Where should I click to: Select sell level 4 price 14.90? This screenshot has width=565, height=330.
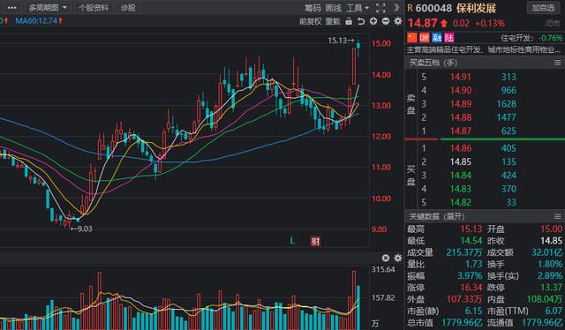point(461,90)
